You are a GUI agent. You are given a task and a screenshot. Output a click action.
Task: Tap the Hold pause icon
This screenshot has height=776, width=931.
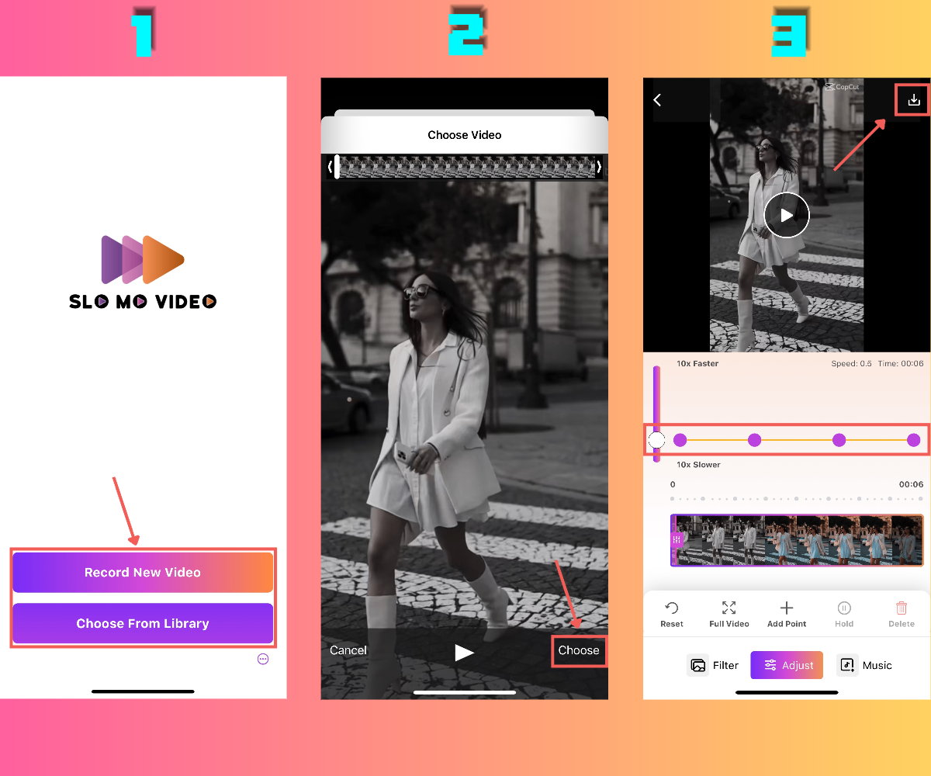pyautogui.click(x=844, y=608)
